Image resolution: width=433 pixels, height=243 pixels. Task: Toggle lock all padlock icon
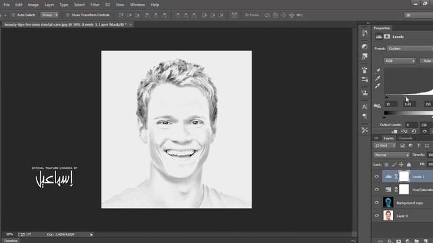click(409, 165)
